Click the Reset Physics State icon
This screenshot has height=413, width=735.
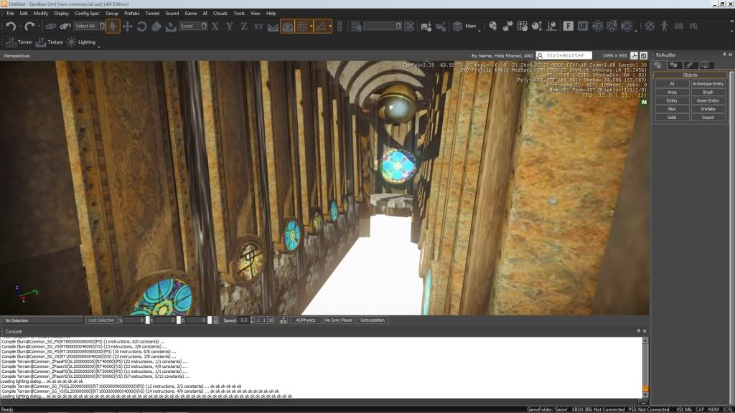click(507, 27)
